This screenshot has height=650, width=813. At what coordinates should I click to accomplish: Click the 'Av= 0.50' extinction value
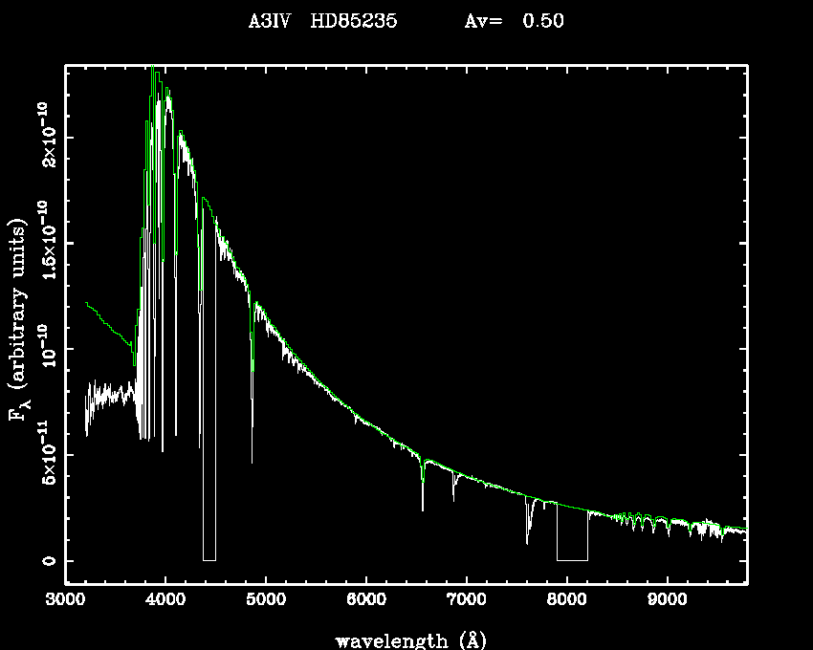514,21
